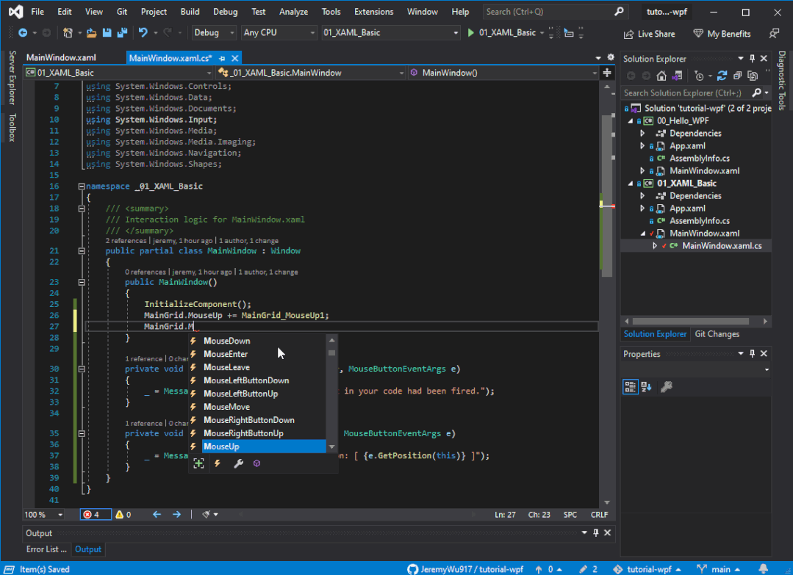Open the File menu
793x575 pixels.
(x=37, y=12)
